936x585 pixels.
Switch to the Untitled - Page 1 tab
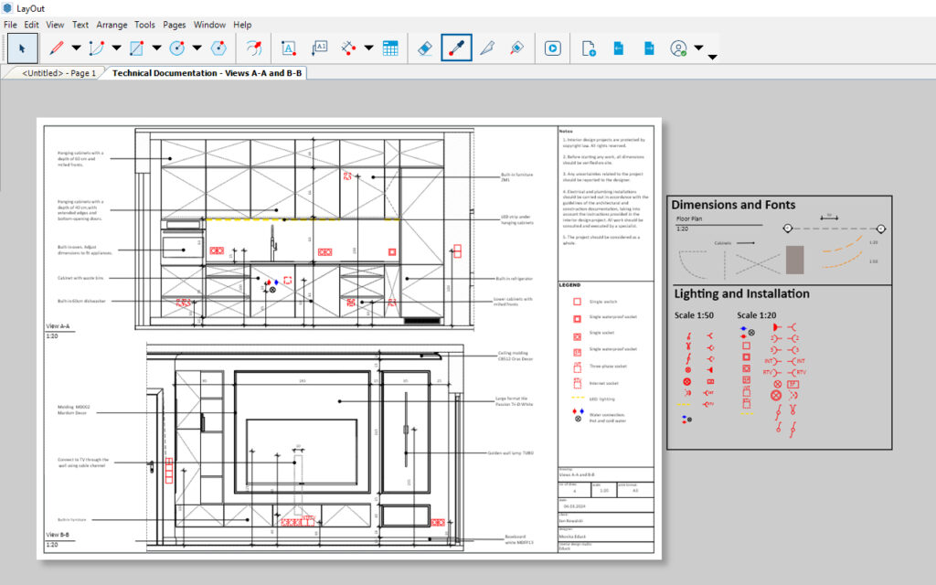click(58, 73)
